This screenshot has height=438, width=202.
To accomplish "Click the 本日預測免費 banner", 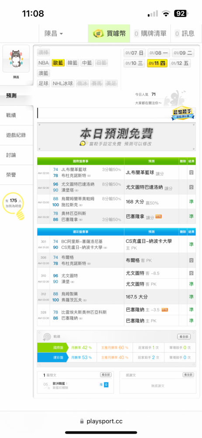I will [x=116, y=137].
